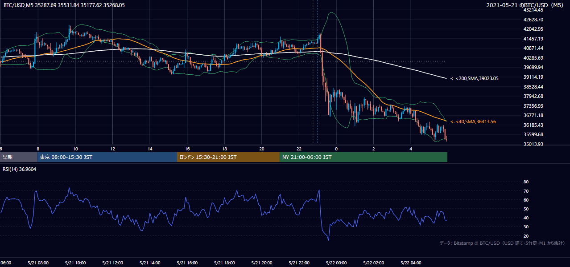
Task: Click the bottom date label 5/22 04:00
Action: point(411,263)
